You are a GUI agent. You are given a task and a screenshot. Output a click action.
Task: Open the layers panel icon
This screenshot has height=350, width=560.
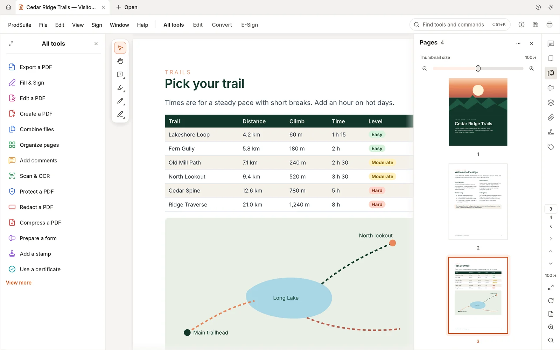(551, 103)
